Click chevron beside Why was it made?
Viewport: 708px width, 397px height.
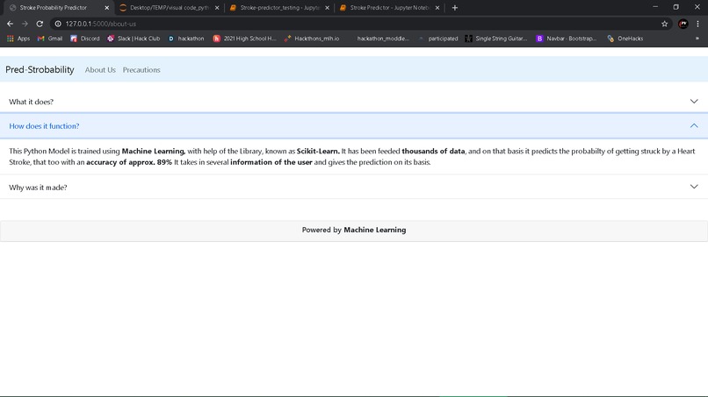pos(694,187)
